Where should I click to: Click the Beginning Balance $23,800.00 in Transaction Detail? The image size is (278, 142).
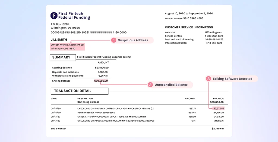pos(217,102)
